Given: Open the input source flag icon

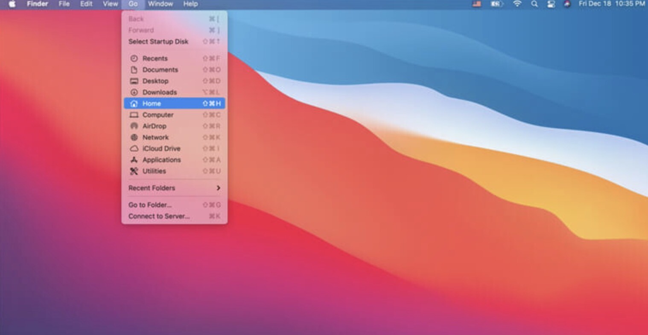Looking at the screenshot, I should point(476,4).
